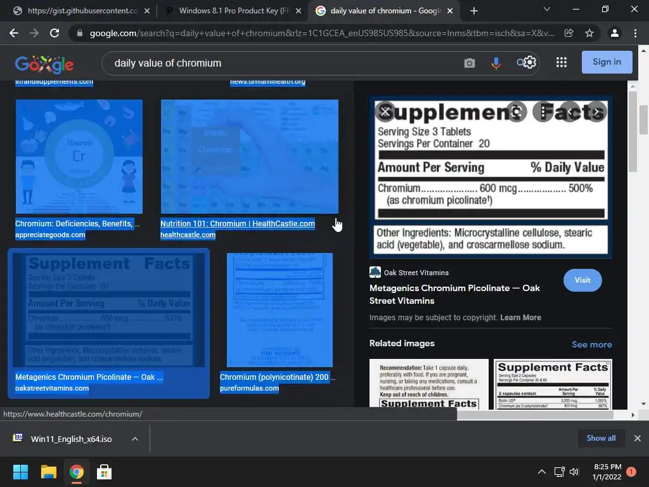Open network status in system tray
The image size is (649, 487).
point(559,472)
